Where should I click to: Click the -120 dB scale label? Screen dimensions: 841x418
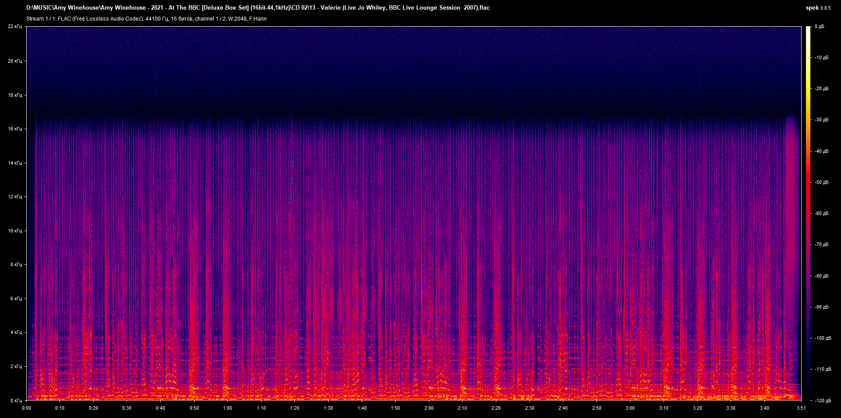click(x=822, y=400)
